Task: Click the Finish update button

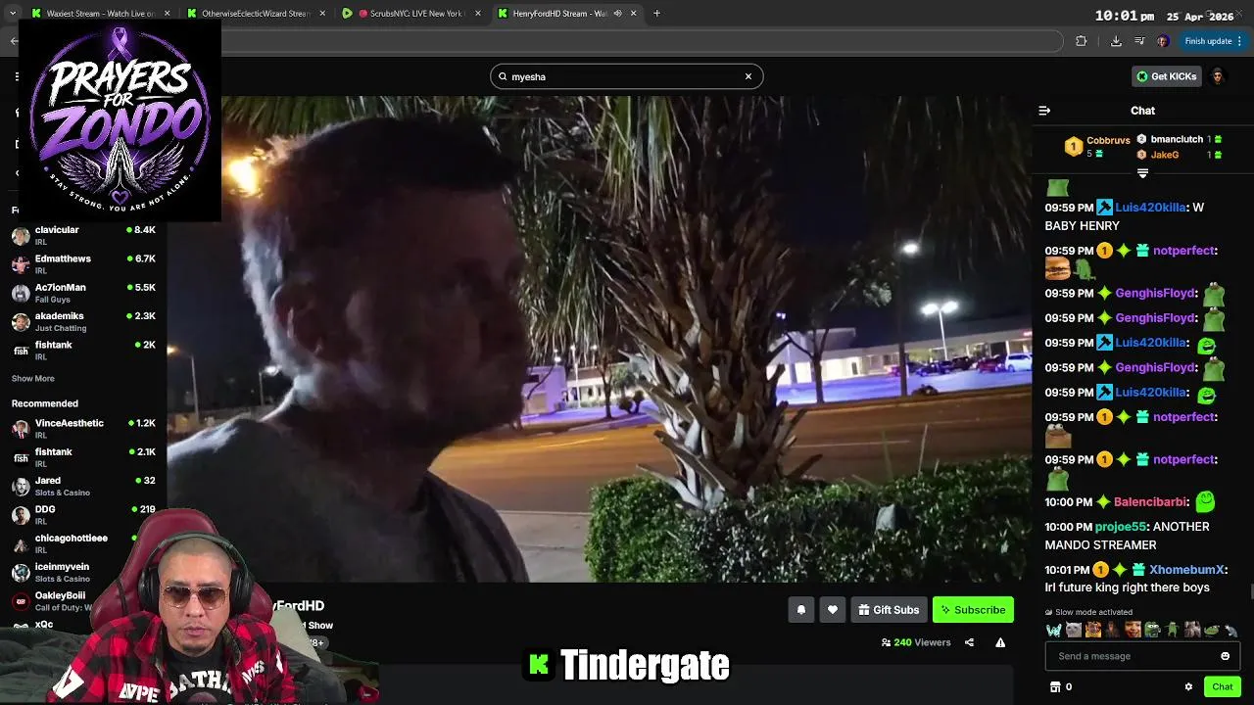Action: pyautogui.click(x=1208, y=41)
